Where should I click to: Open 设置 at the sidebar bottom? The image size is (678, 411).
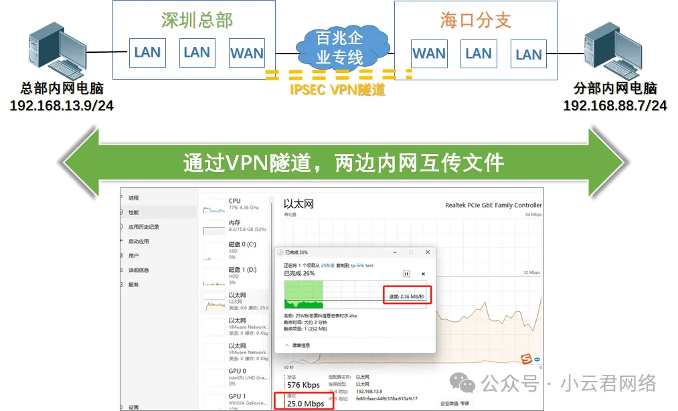tap(134, 407)
